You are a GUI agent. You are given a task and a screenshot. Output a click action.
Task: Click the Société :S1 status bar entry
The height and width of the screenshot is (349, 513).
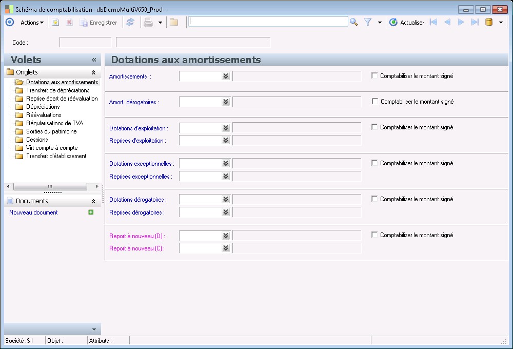19,341
